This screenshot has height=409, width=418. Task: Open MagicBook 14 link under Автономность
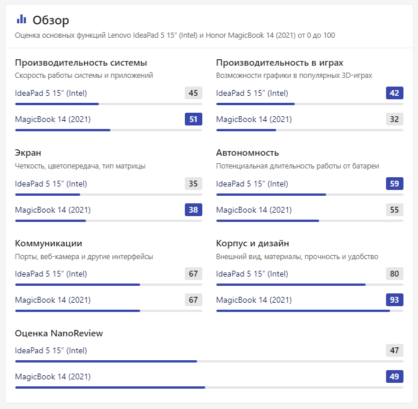254,210
